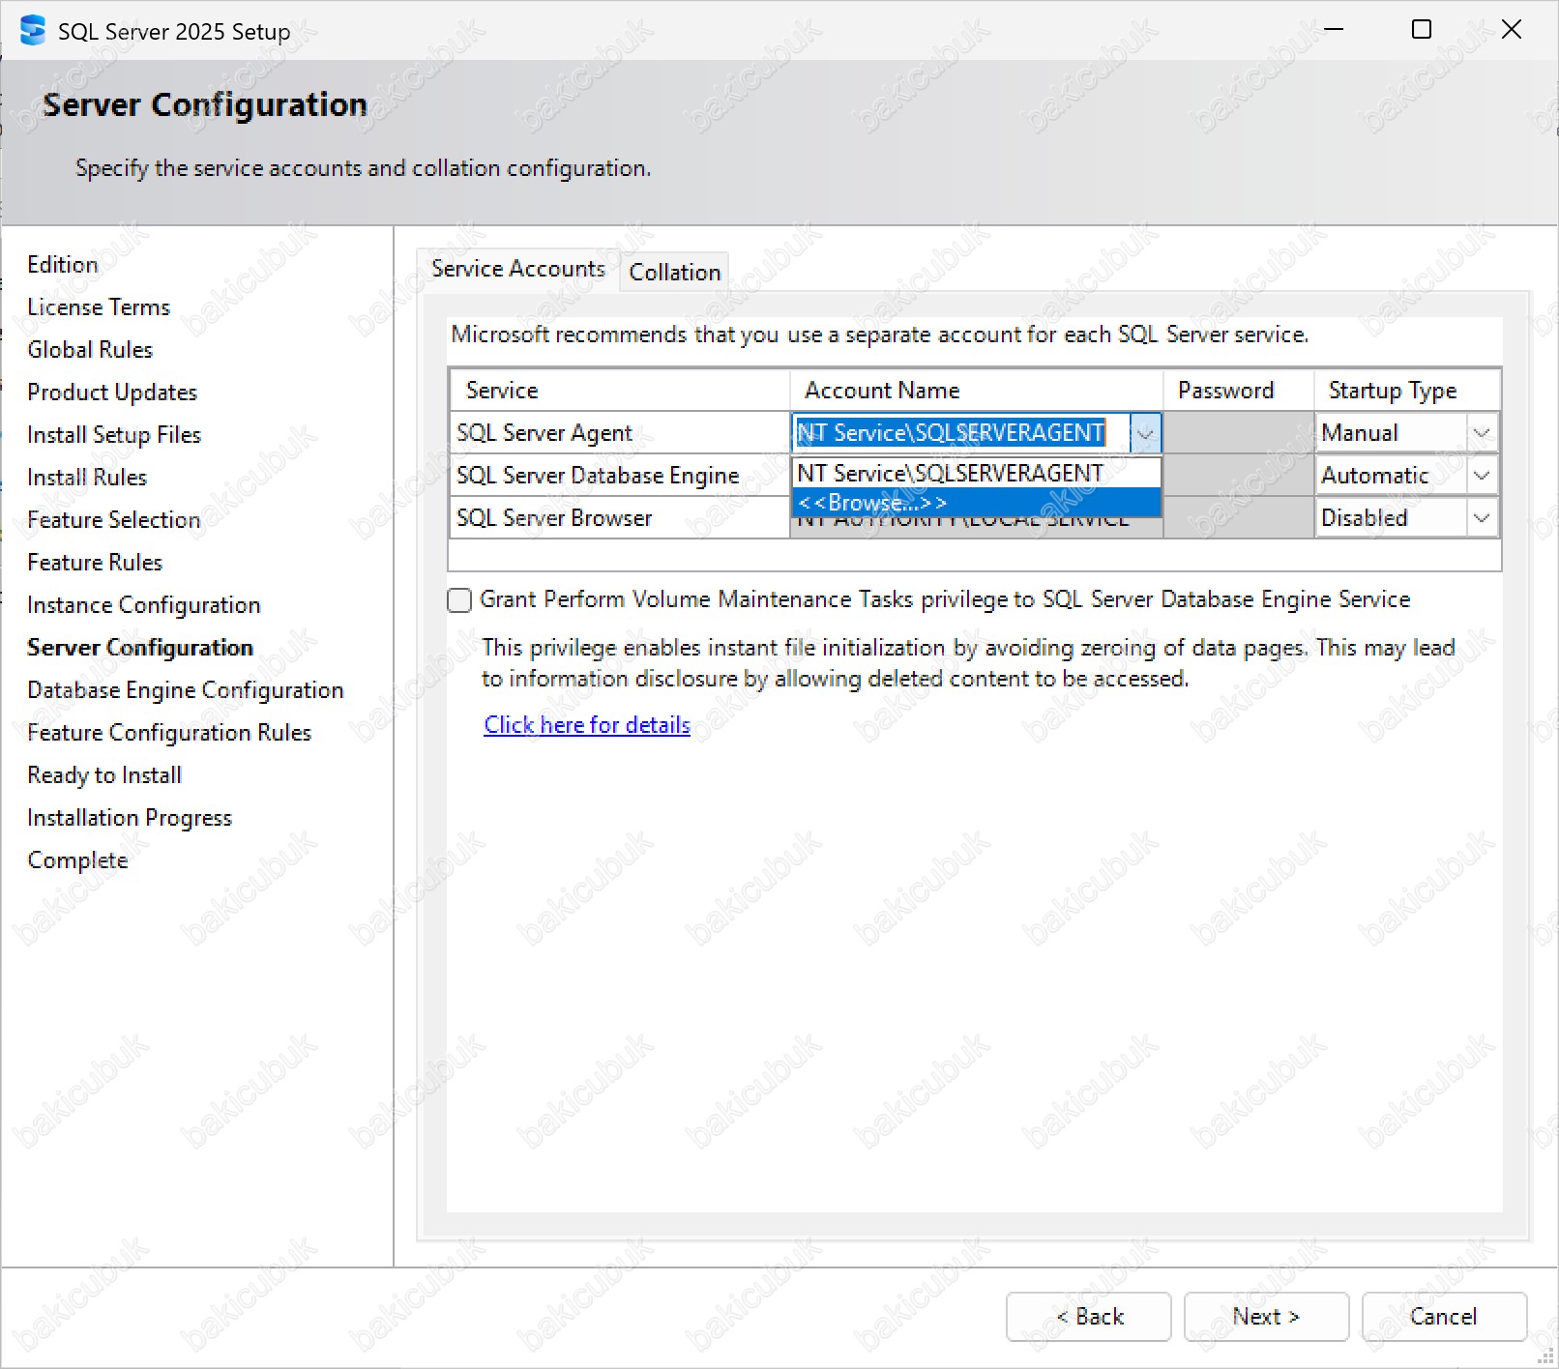This screenshot has width=1559, height=1369.
Task: Go back with the < Back button
Action: [x=1088, y=1317]
